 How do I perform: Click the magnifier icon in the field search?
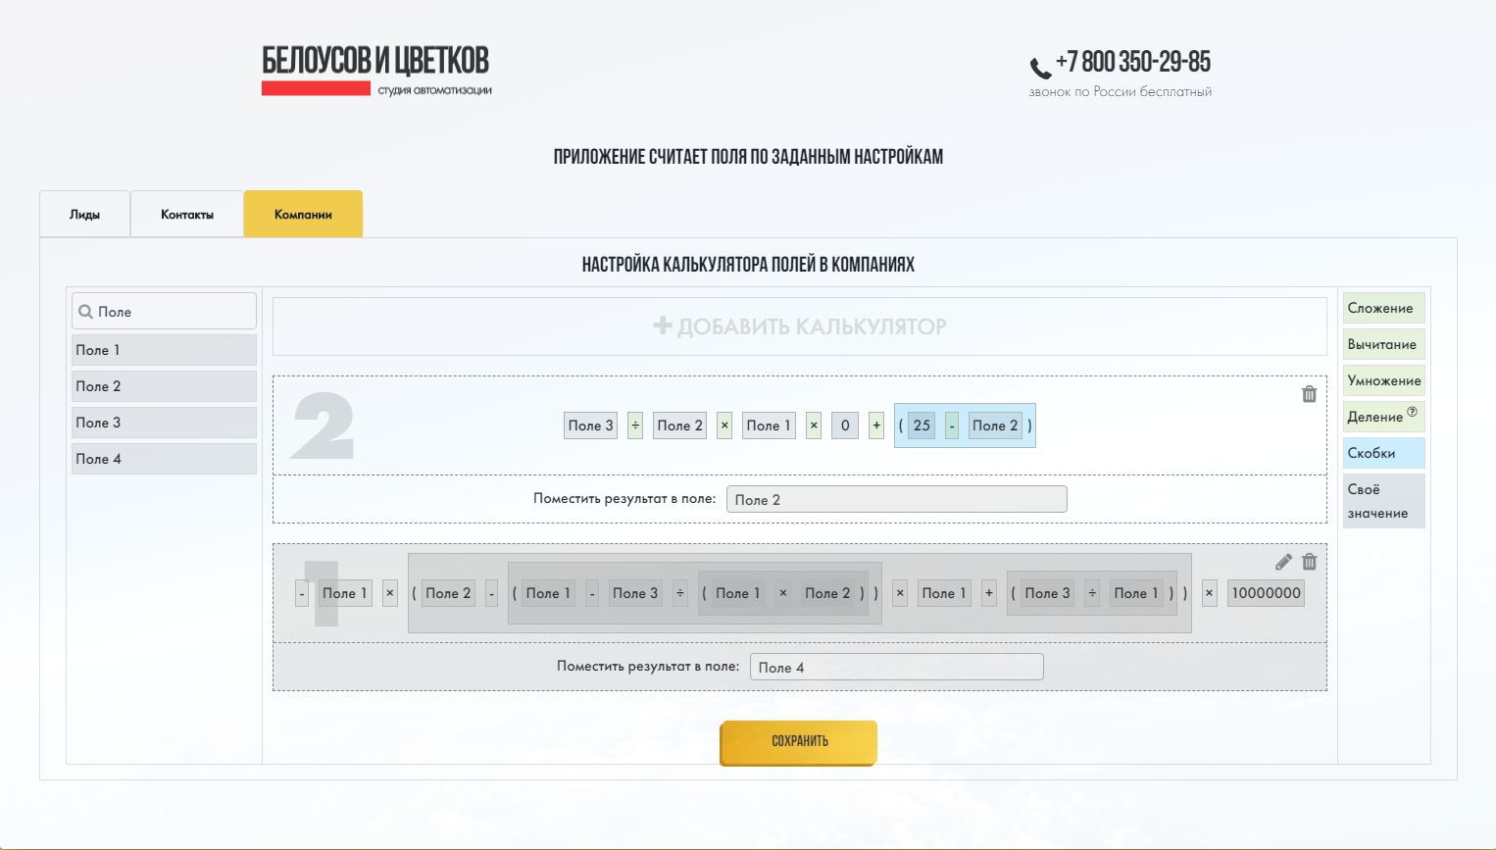85,312
